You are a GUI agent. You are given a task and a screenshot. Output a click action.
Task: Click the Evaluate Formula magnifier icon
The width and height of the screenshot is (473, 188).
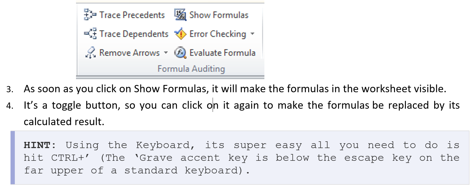tap(180, 53)
